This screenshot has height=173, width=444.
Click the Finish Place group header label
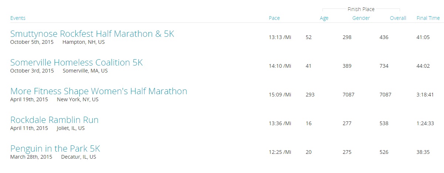[361, 9]
